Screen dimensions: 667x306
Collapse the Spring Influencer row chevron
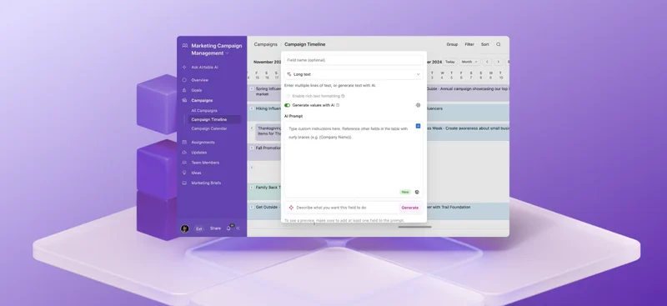252,89
